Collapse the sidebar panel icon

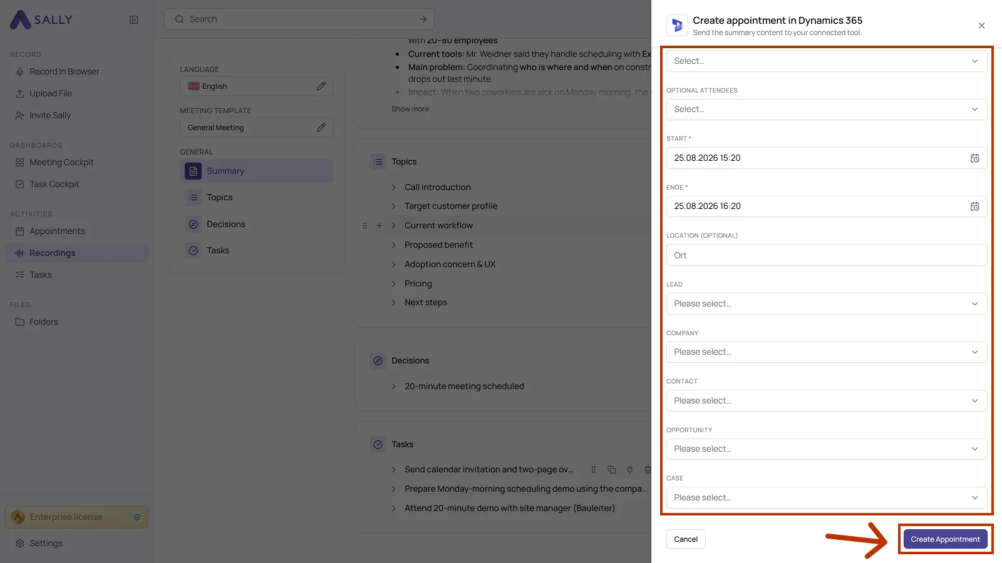coord(134,20)
